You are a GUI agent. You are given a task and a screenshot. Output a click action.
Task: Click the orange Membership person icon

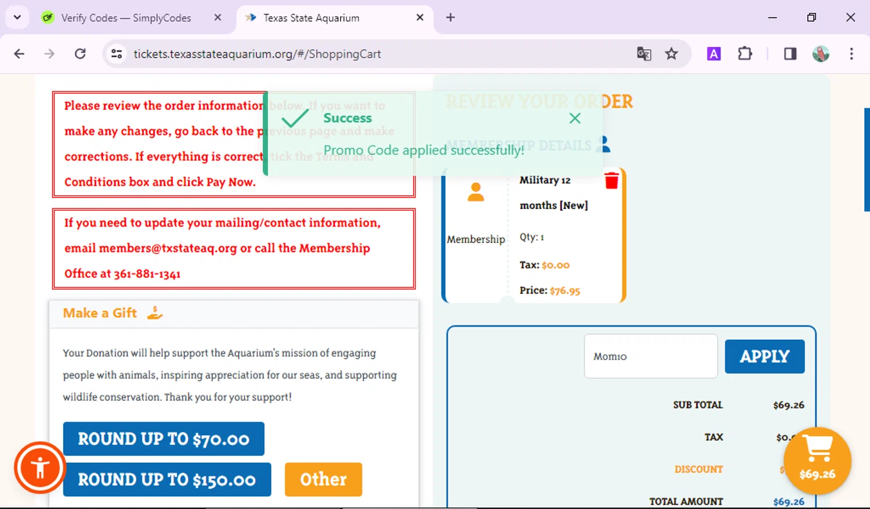point(476,192)
